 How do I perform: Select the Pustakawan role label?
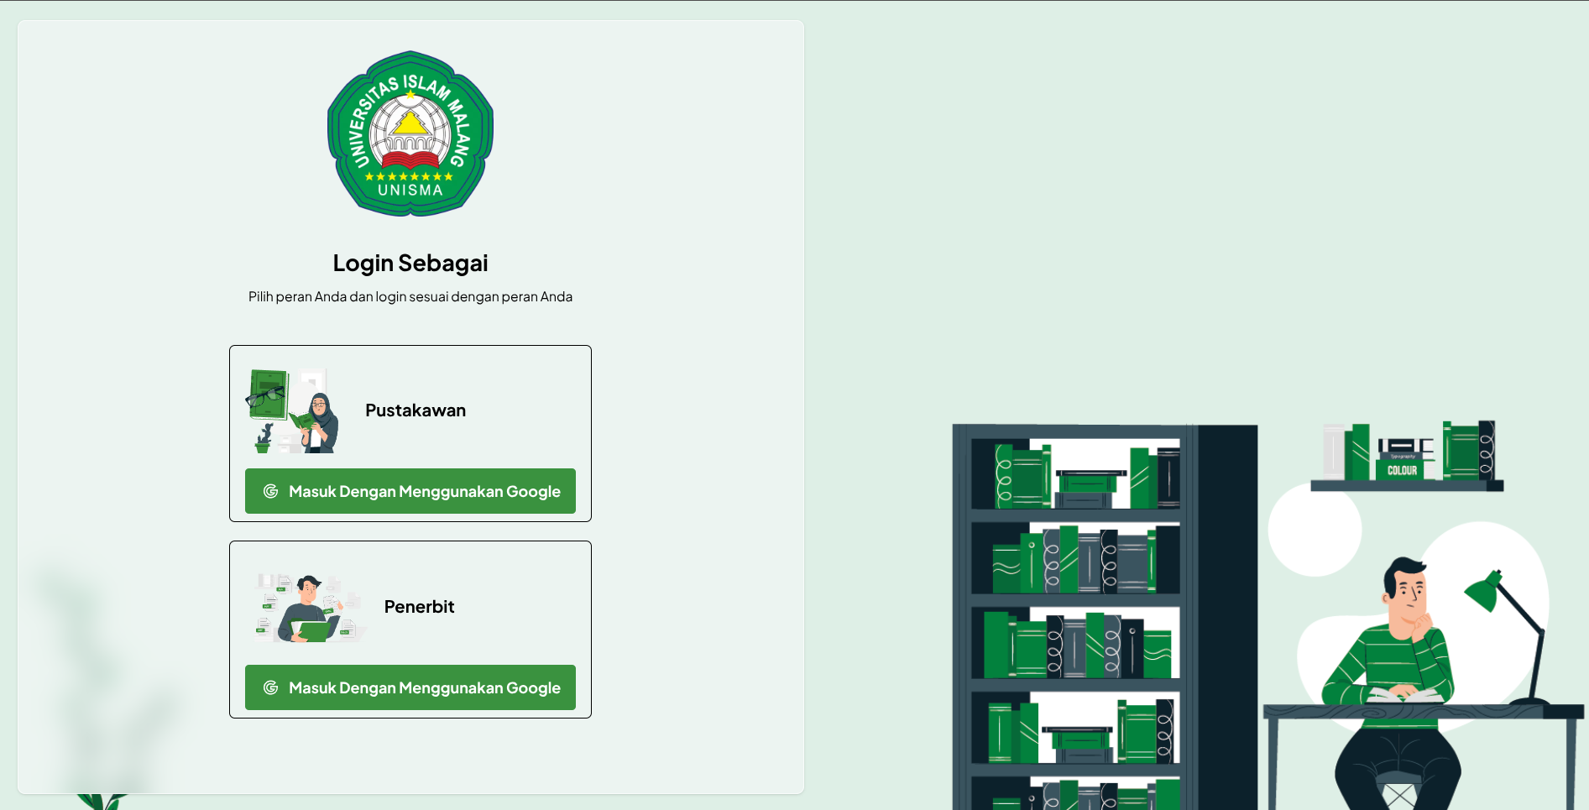pos(416,410)
